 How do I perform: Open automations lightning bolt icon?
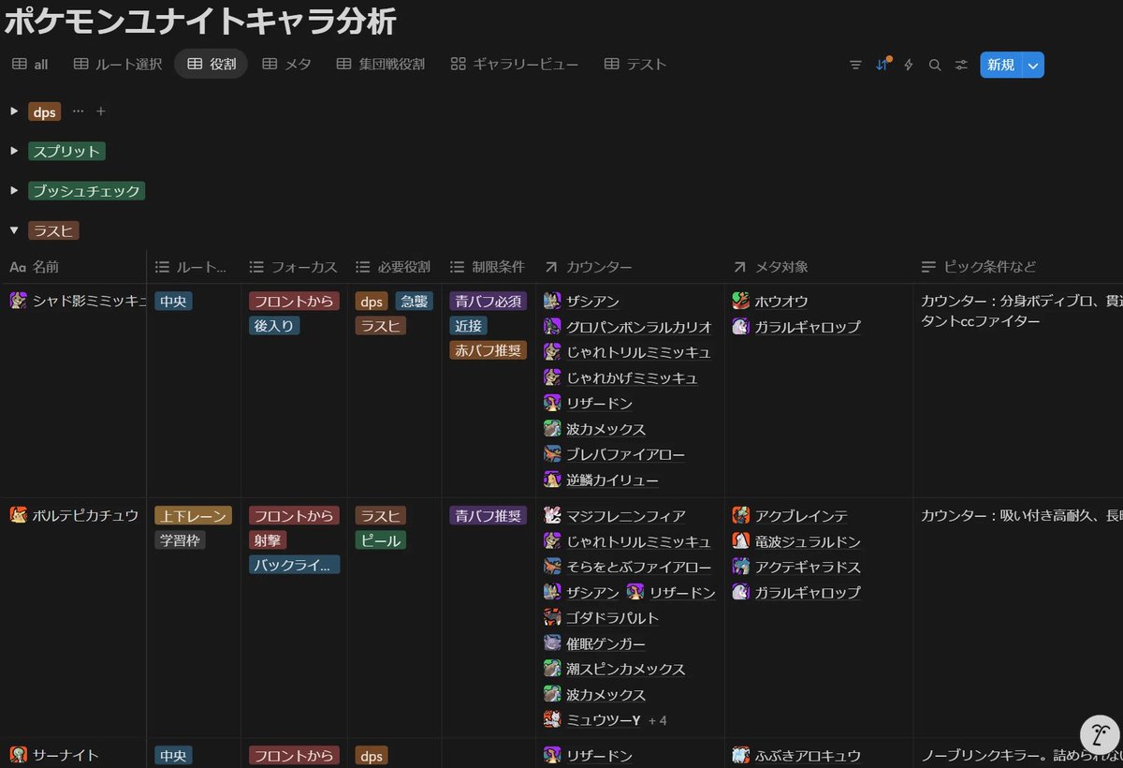908,65
